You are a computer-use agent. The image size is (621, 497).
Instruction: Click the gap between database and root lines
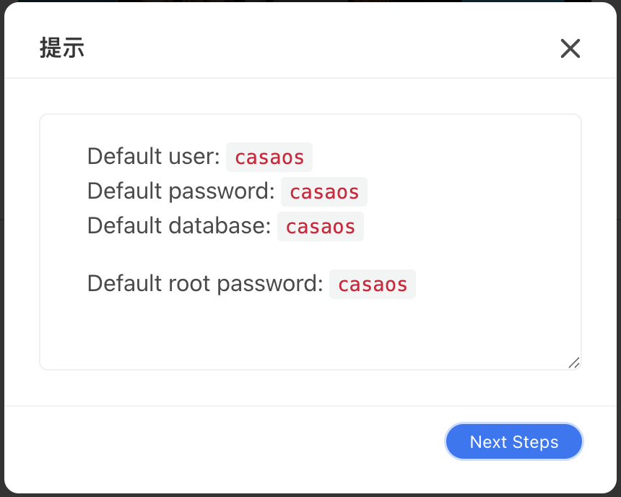point(217,254)
